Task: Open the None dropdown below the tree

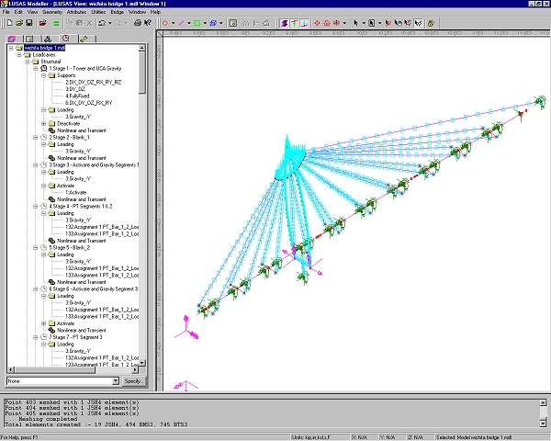Action: coord(115,380)
